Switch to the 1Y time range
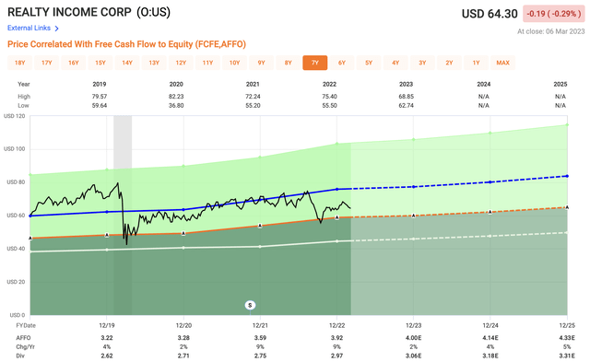This screenshot has width=590, height=362. pos(476,63)
